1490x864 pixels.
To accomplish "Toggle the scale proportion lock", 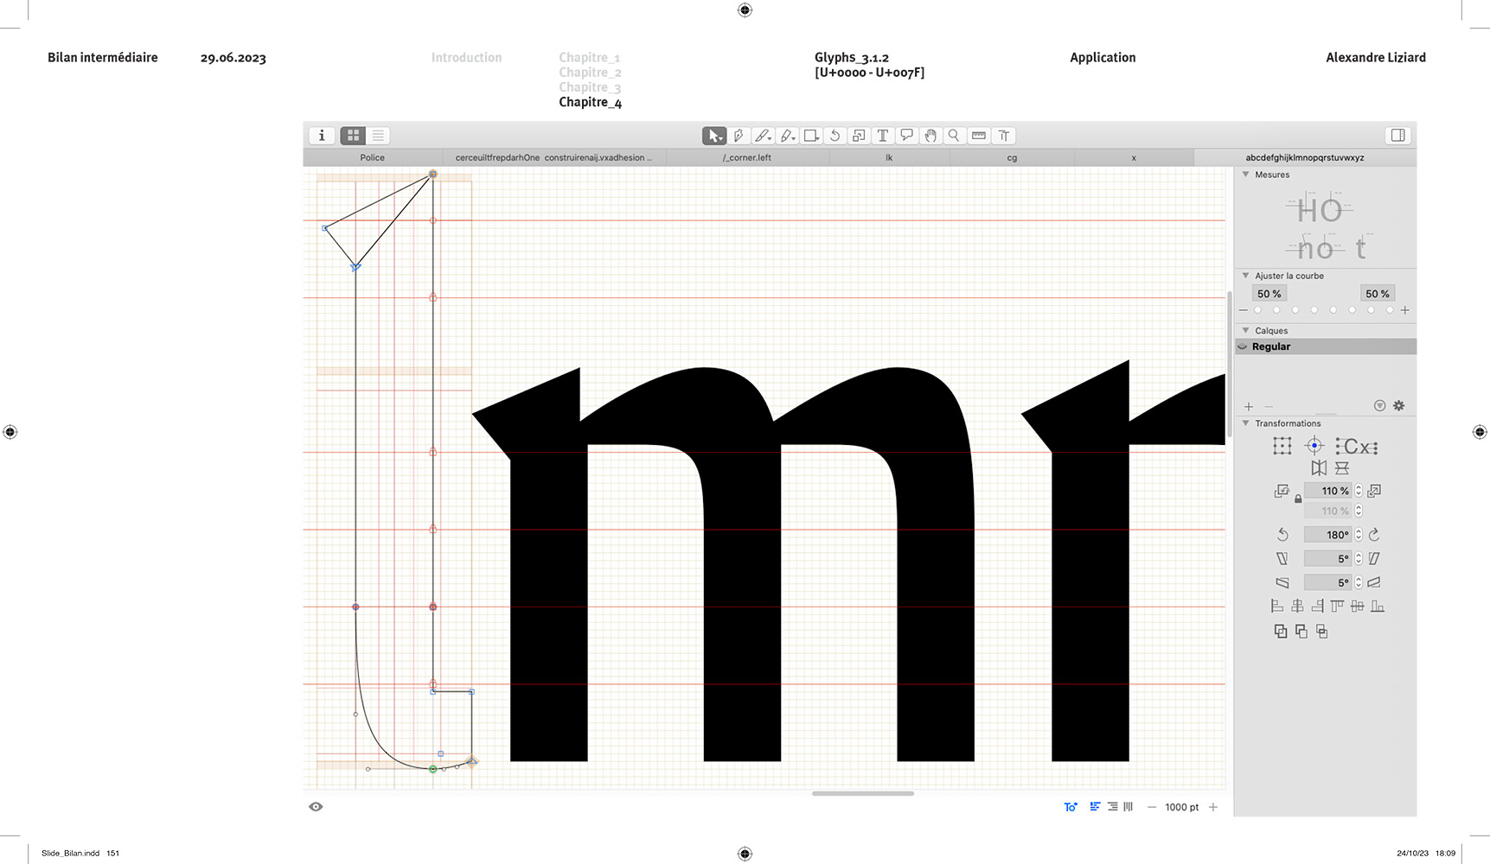I will (1298, 499).
